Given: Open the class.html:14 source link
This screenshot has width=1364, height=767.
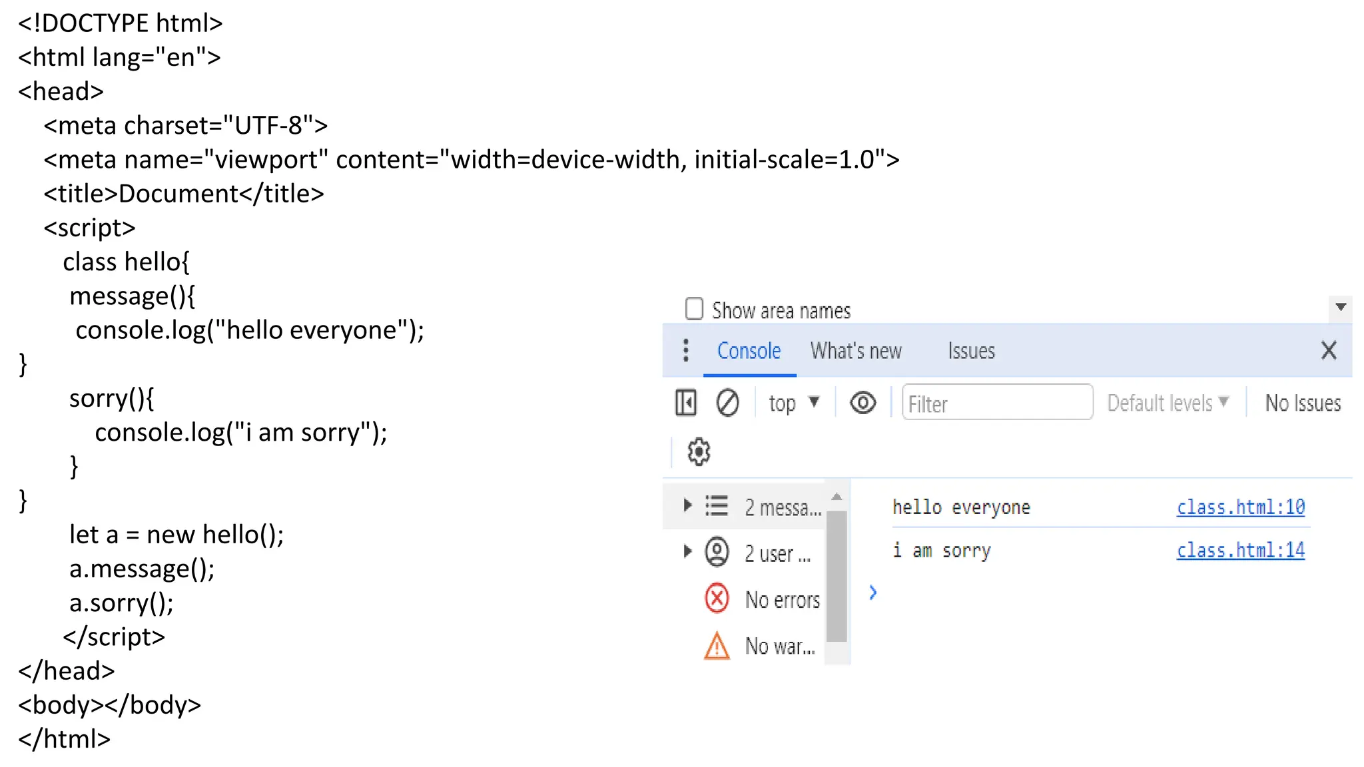Looking at the screenshot, I should (1240, 550).
